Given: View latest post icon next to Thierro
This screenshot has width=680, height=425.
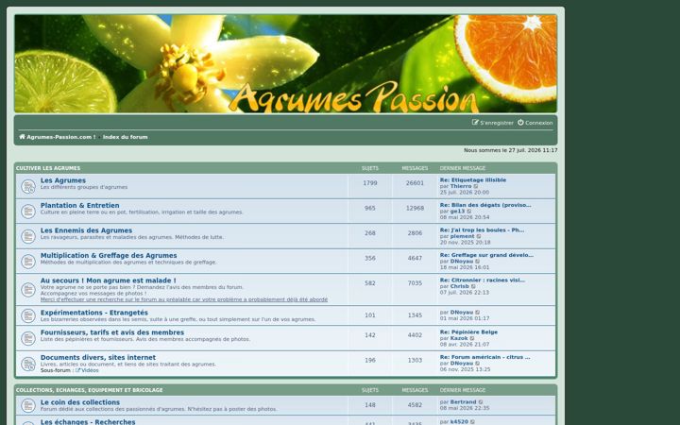Looking at the screenshot, I should (476, 186).
